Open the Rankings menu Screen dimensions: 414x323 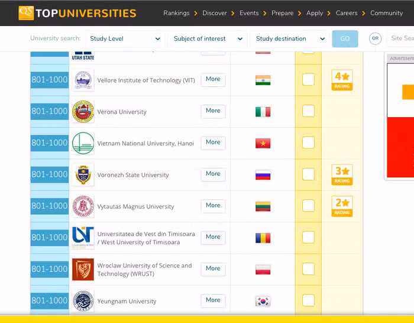pyautogui.click(x=176, y=13)
